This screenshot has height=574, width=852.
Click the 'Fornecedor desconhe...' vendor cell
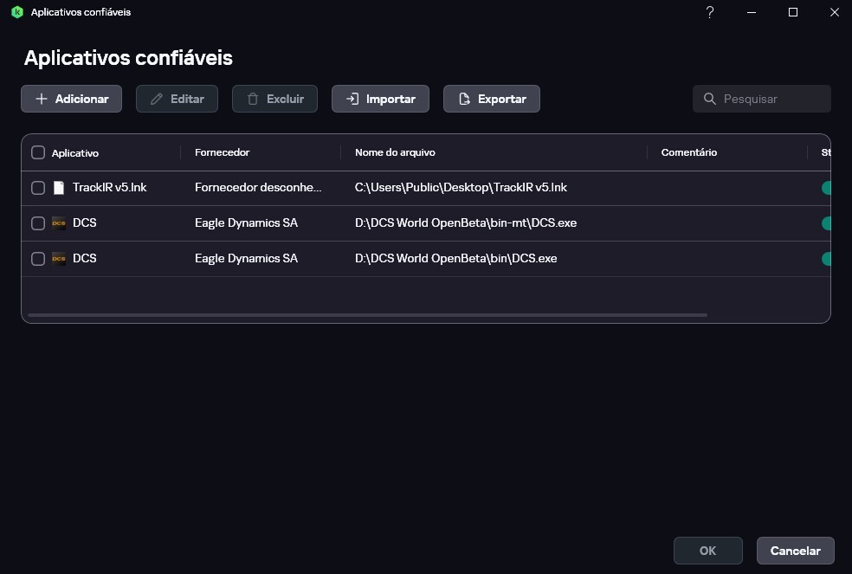pyautogui.click(x=258, y=188)
